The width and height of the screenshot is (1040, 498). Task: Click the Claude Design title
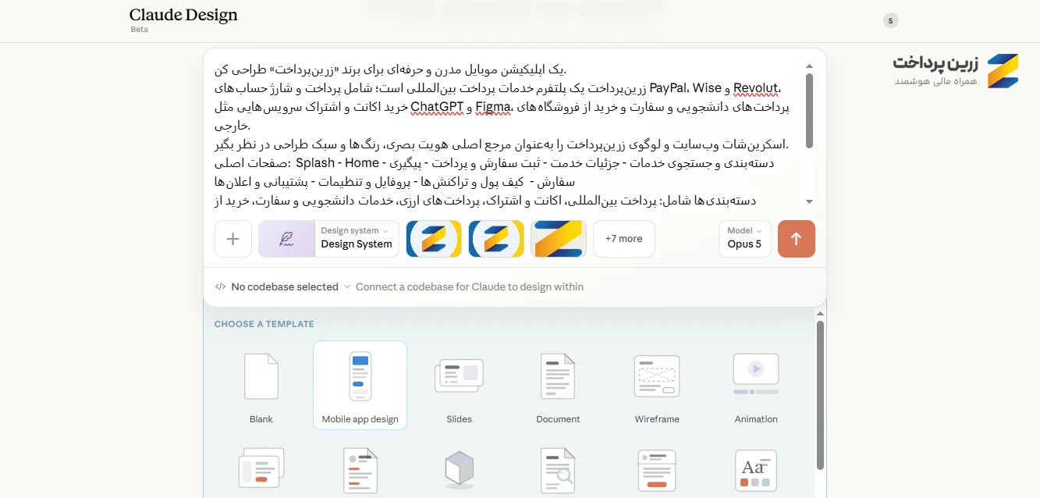[183, 15]
